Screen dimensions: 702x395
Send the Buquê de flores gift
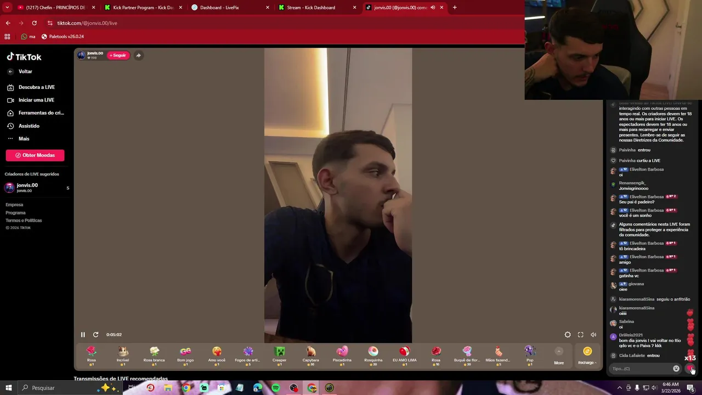coord(467,356)
